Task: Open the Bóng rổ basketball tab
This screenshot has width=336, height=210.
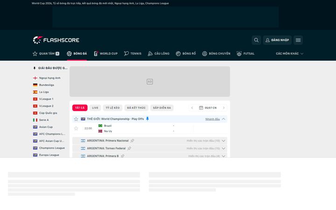Action: (186, 54)
